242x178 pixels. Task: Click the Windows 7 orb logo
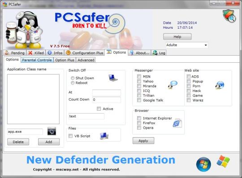pos(203,164)
